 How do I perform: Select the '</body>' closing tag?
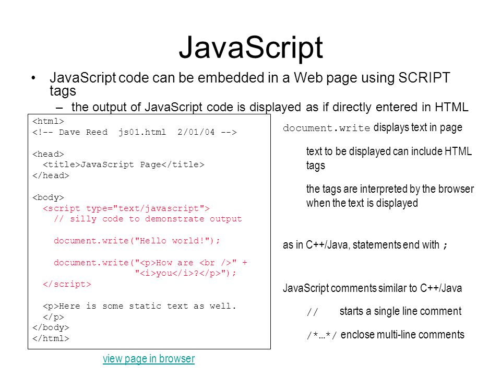click(x=51, y=328)
